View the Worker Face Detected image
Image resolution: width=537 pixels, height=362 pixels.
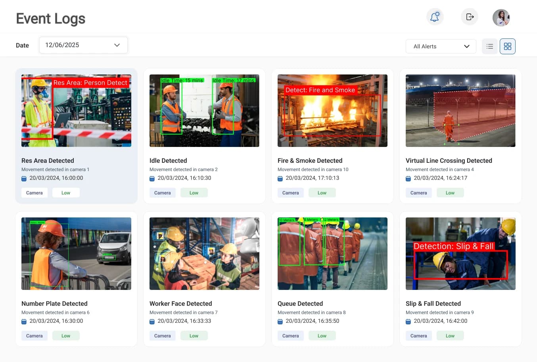click(x=204, y=253)
